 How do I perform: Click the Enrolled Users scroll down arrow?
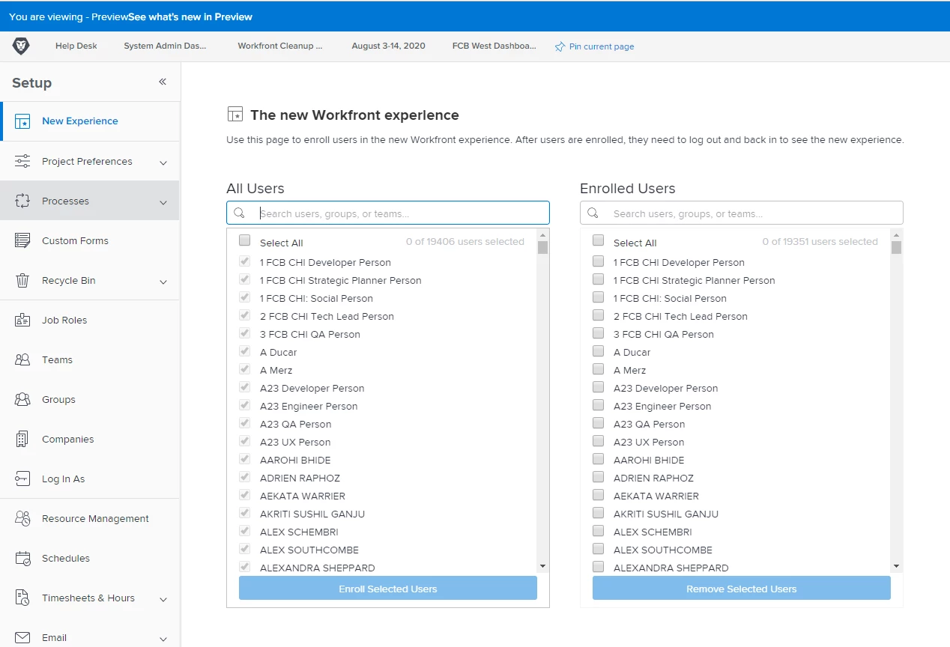point(896,567)
